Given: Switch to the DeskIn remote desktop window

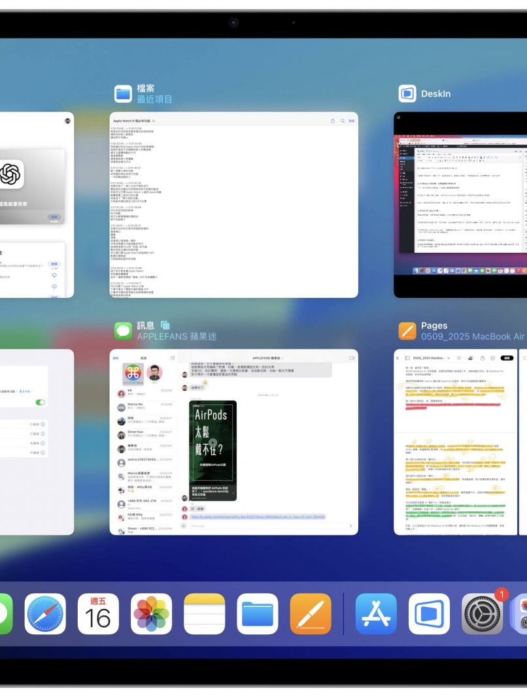Looking at the screenshot, I should (x=460, y=204).
